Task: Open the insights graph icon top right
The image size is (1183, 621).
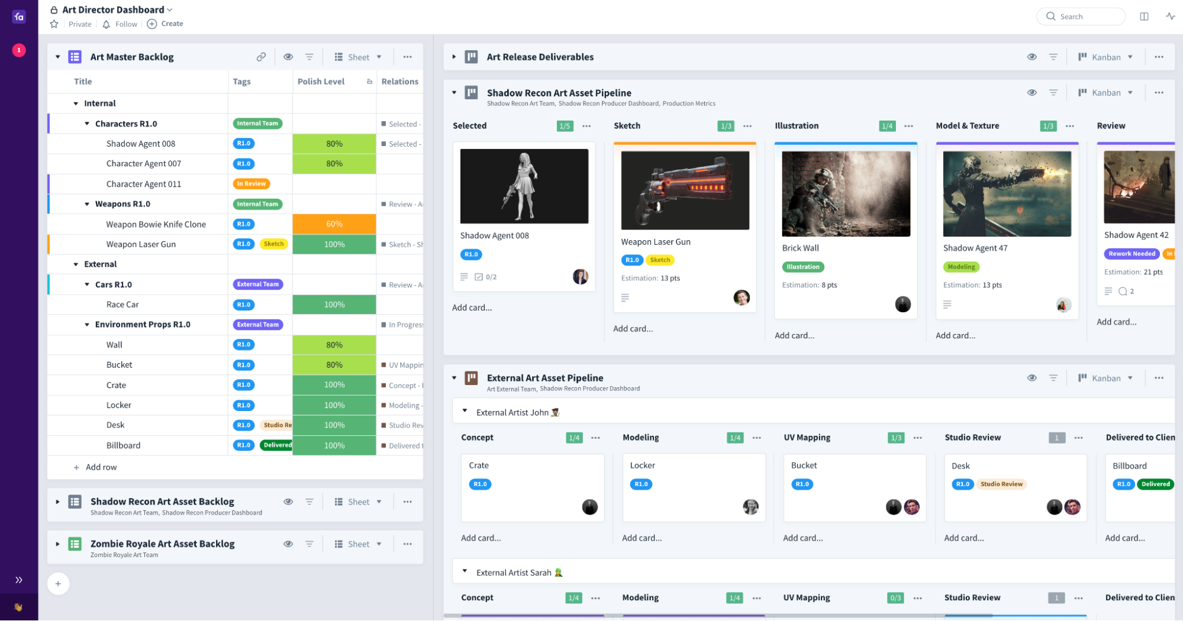Action: click(1171, 16)
